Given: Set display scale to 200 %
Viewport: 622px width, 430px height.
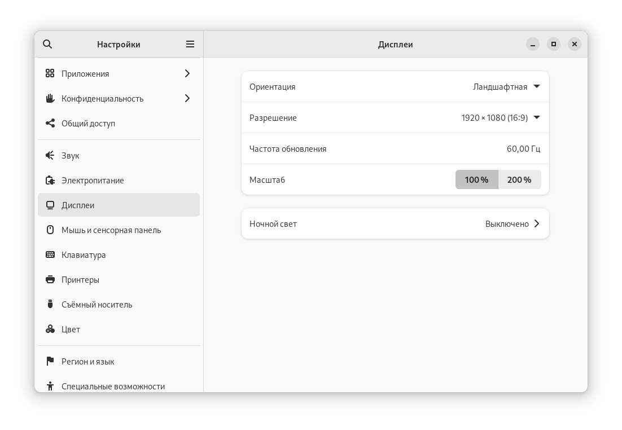Looking at the screenshot, I should click(x=519, y=179).
